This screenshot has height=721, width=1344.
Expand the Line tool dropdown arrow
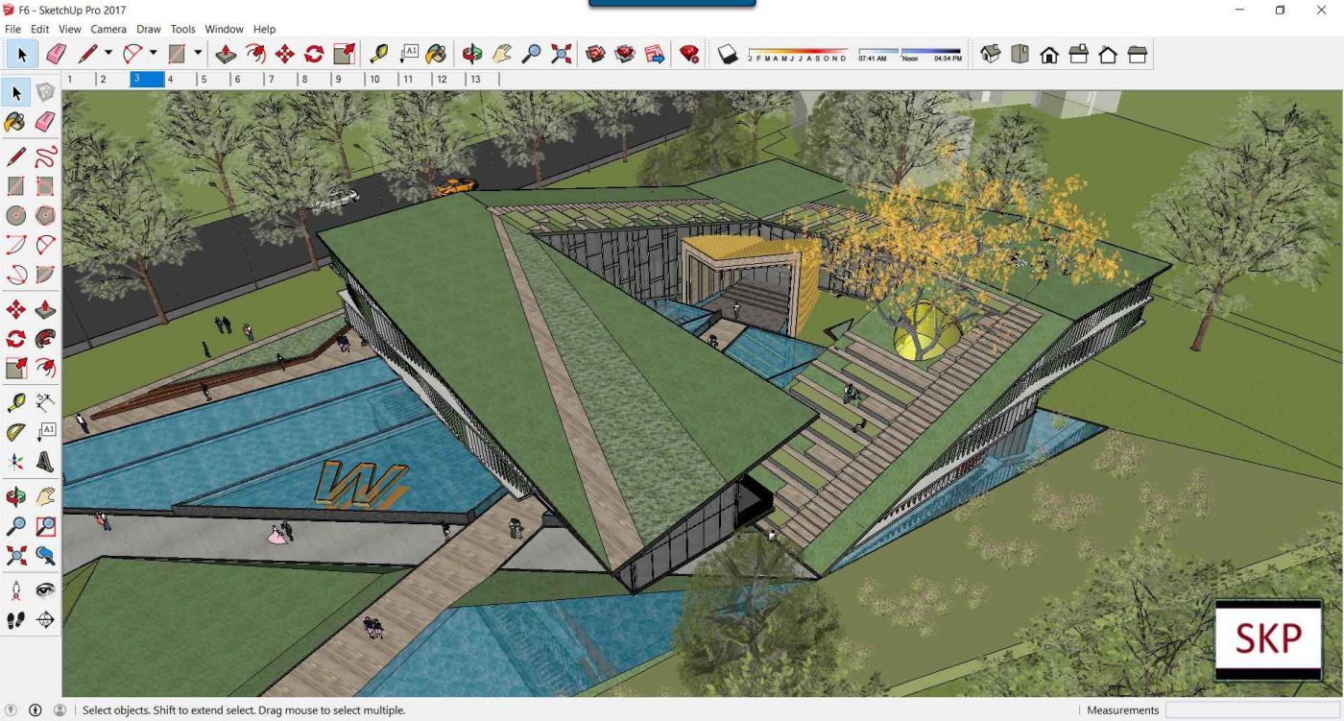[108, 54]
